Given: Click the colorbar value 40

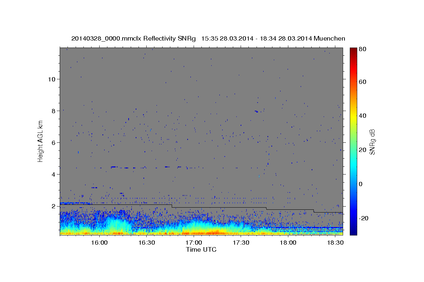Looking at the screenshot, I should [x=362, y=116].
